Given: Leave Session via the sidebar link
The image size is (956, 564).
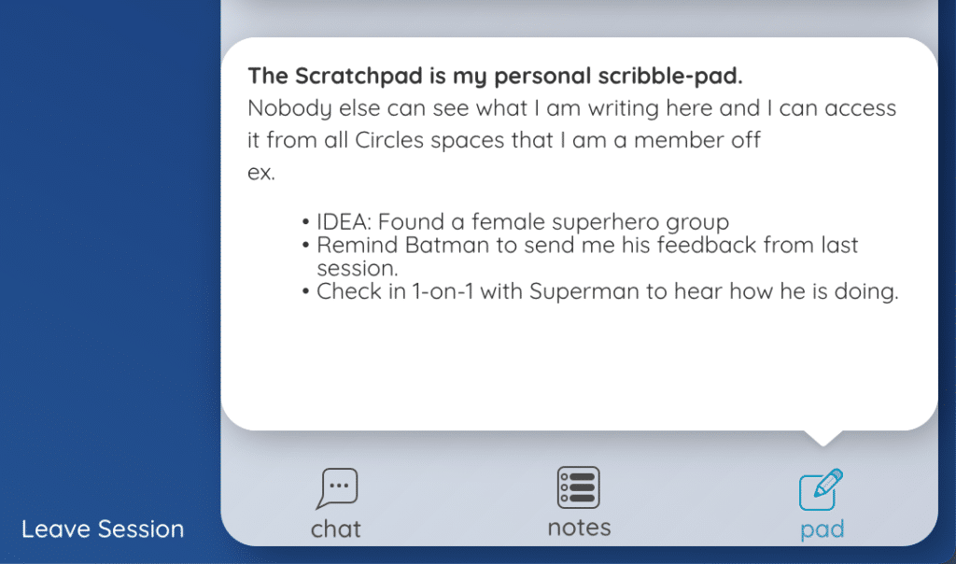Looking at the screenshot, I should [x=103, y=529].
